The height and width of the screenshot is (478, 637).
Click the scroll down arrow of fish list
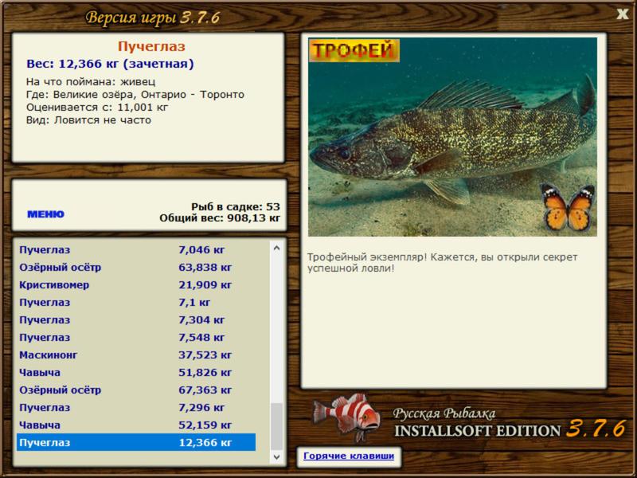click(276, 456)
